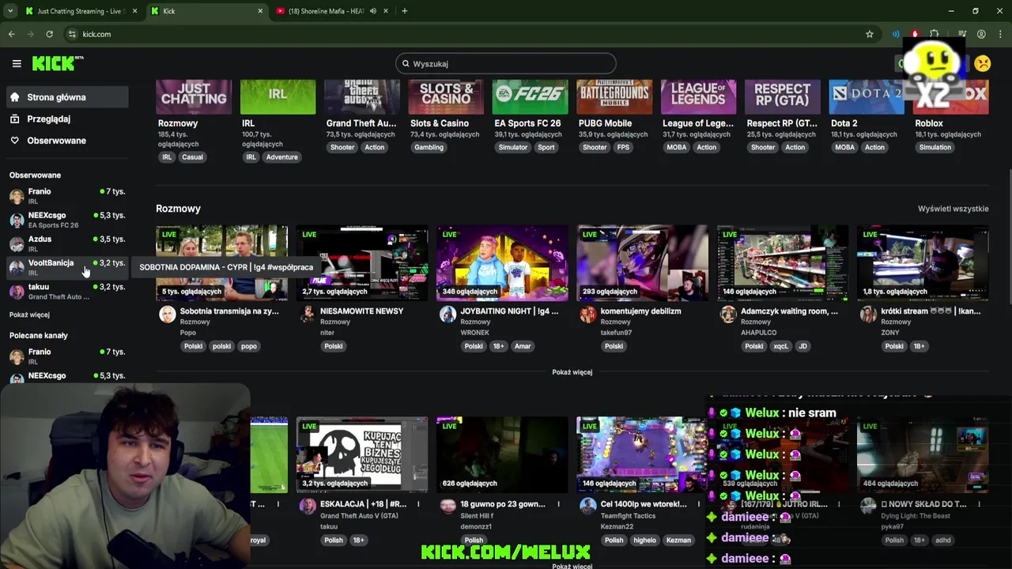
Task: Click the xqcL tag on AHAPULCO stream
Action: point(780,346)
